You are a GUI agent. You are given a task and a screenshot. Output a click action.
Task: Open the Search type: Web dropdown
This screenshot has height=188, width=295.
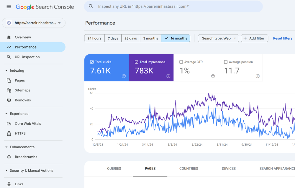point(218,38)
